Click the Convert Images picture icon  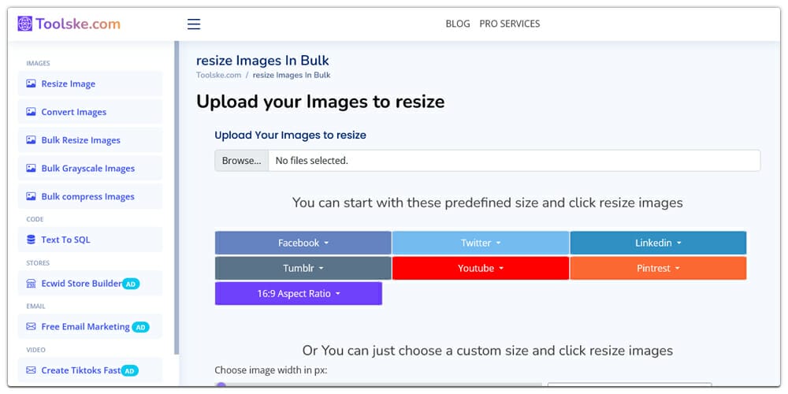point(32,112)
